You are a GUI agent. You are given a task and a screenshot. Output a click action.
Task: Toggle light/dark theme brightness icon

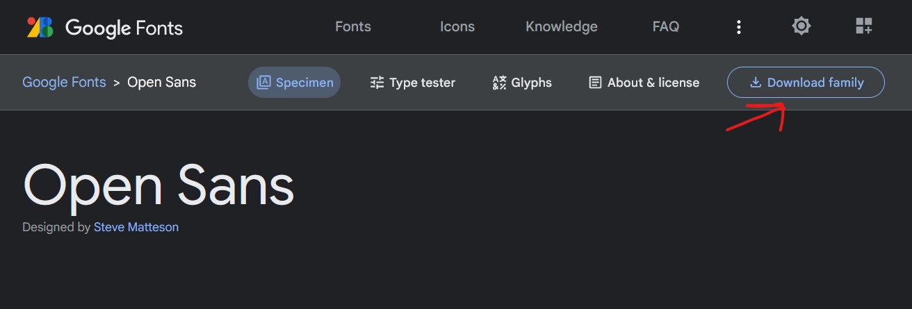click(801, 27)
